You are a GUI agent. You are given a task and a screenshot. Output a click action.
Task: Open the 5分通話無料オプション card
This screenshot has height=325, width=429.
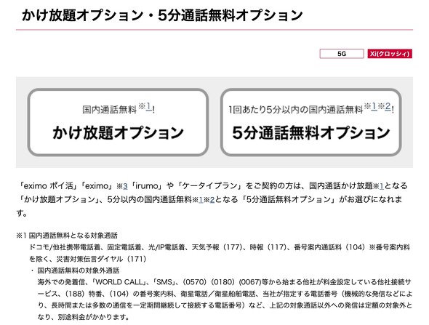coord(310,122)
